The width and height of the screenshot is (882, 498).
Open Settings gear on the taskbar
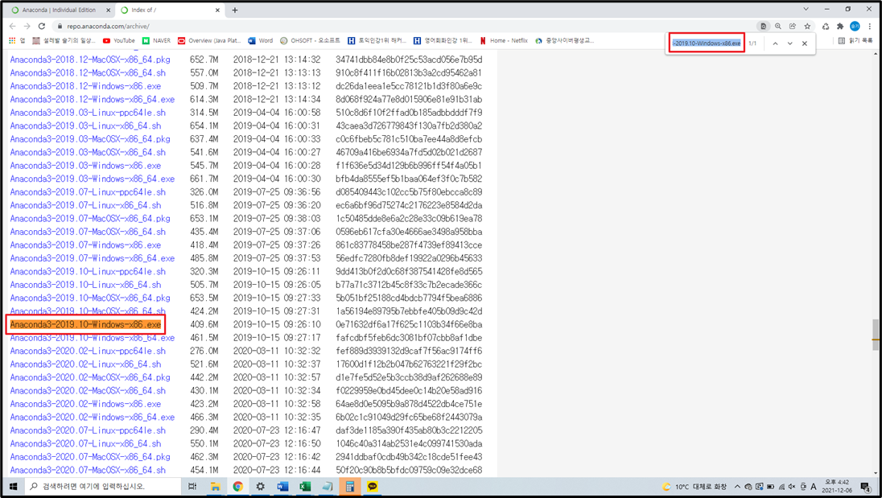[x=260, y=486]
